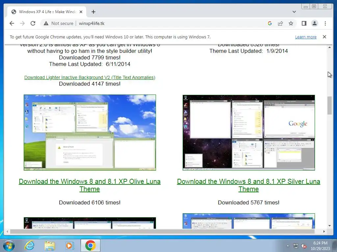Screen dimensions: 337x252
Task: Open Windows Media Player from taskbar
Action: 69,245
